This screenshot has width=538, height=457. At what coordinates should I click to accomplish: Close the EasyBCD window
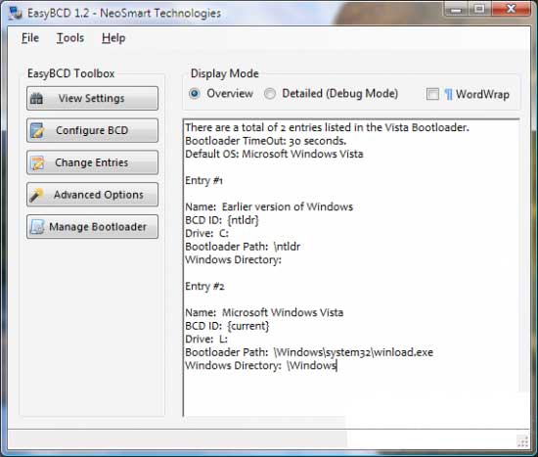click(511, 9)
